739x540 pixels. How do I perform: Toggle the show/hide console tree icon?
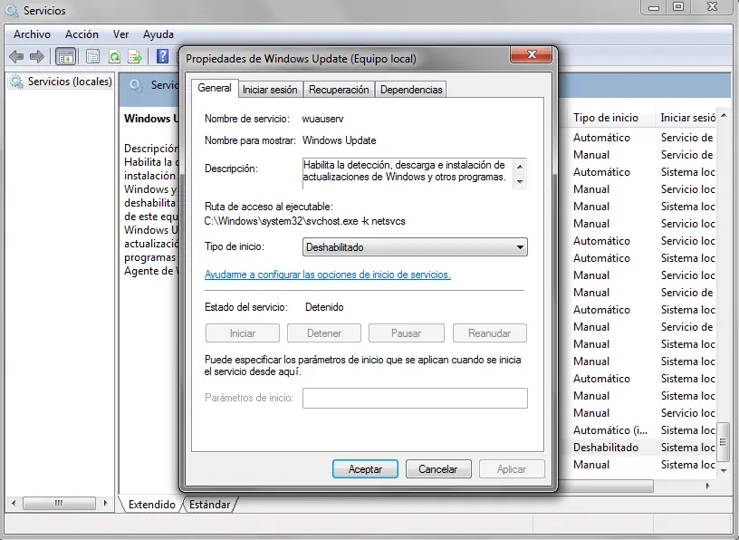coord(65,57)
